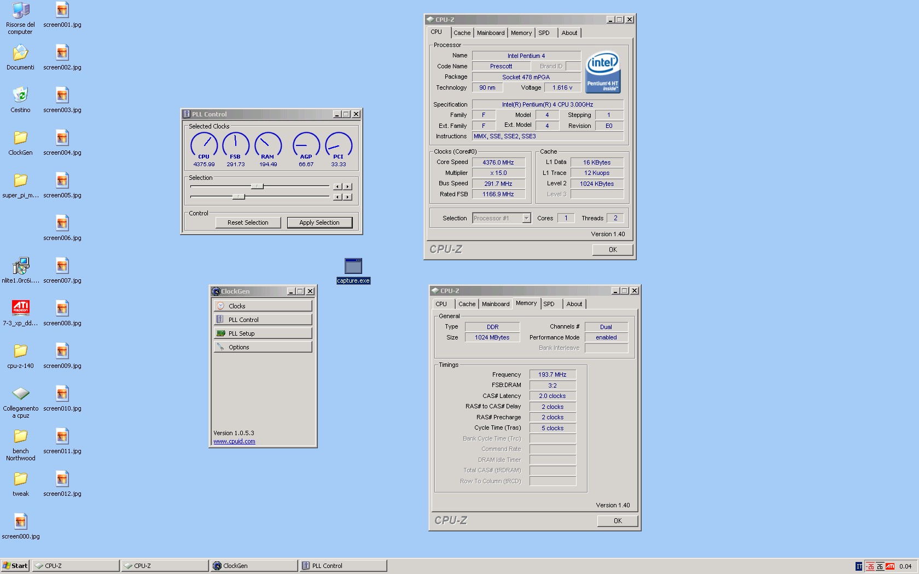This screenshot has width=919, height=574.
Task: Click OK in bottom CPU-Z Memory window
Action: click(618, 521)
